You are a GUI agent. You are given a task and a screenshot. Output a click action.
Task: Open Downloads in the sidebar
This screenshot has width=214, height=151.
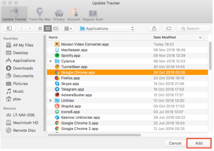19,68
